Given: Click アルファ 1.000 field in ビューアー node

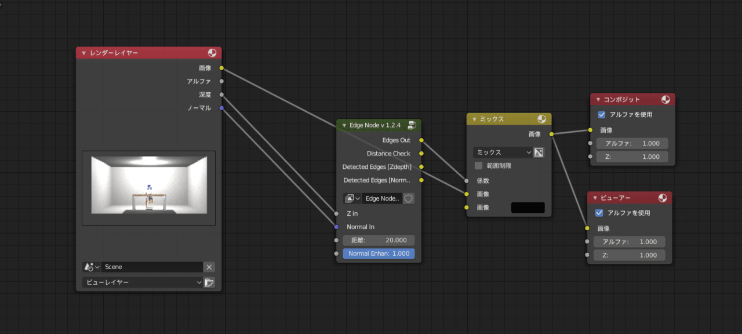Looking at the screenshot, I should (630, 242).
